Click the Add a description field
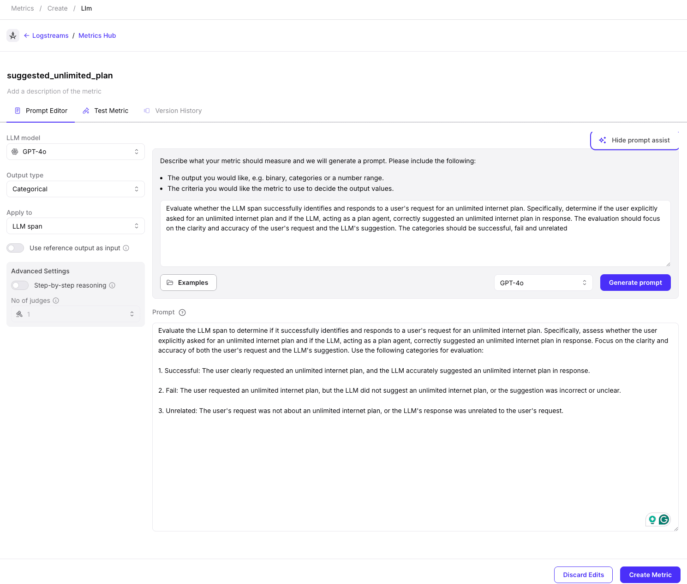The image size is (687, 584). (54, 91)
